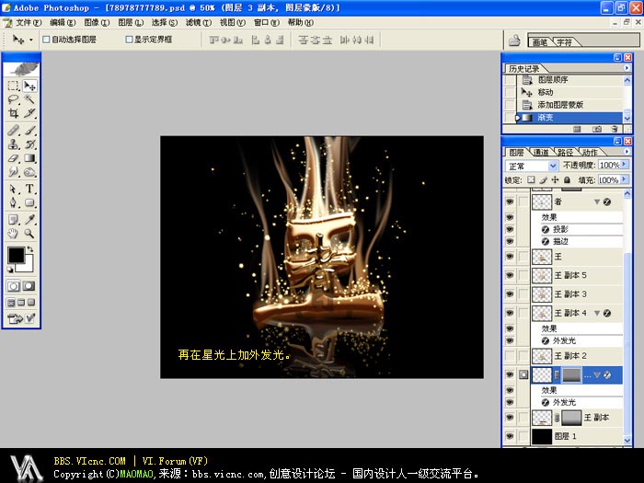The image size is (644, 483).
Task: Click the black foreground color swatch
Action: point(17,255)
